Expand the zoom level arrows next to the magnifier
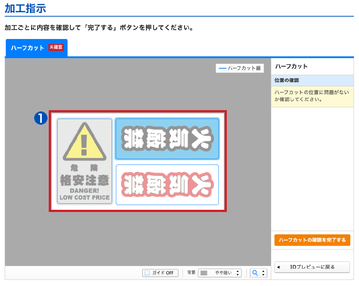359x286 pixels. click(263, 273)
